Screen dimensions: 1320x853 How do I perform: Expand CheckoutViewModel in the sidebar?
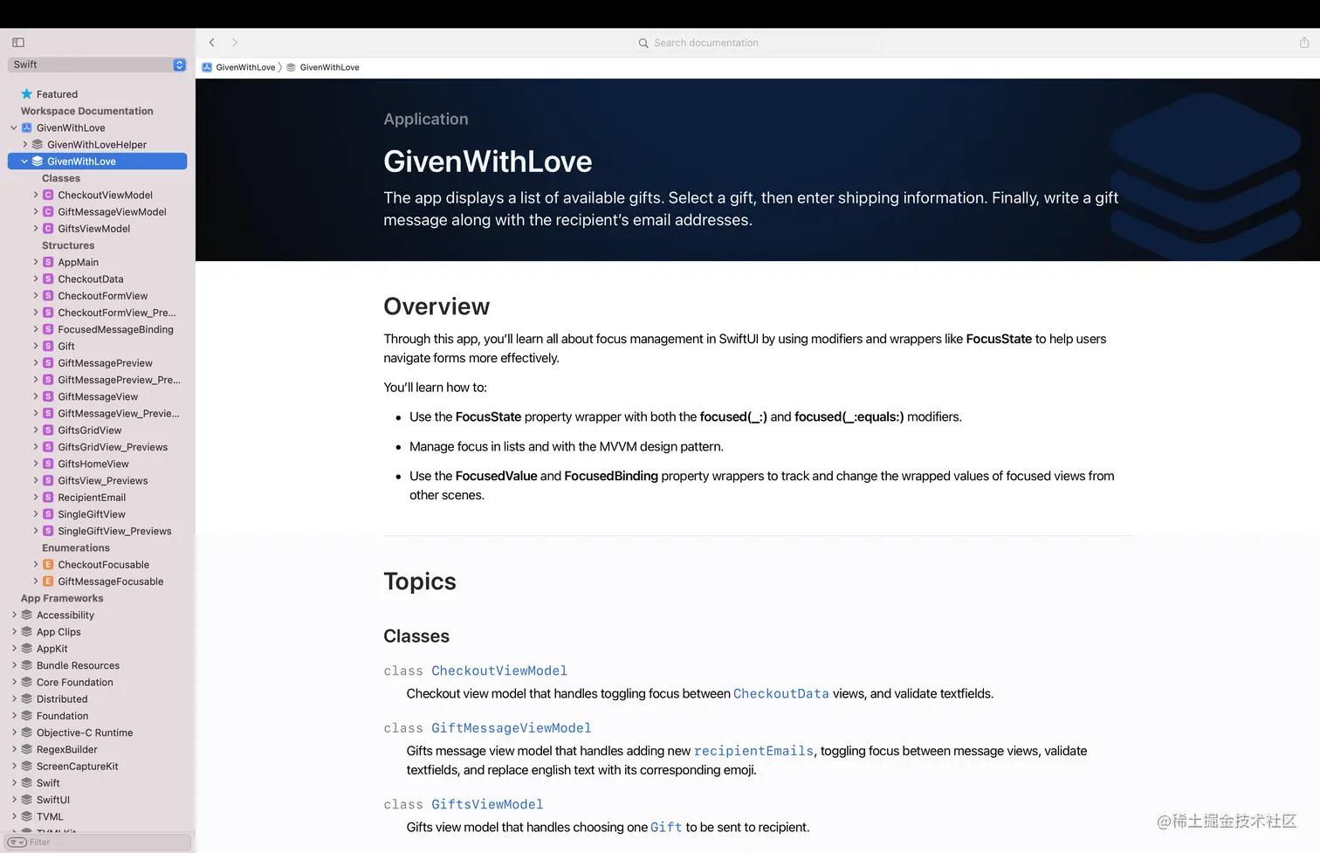[36, 196]
